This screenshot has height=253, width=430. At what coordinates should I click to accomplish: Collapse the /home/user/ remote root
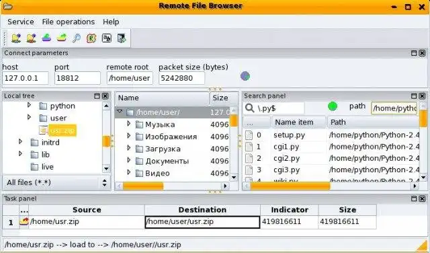[x=120, y=112]
